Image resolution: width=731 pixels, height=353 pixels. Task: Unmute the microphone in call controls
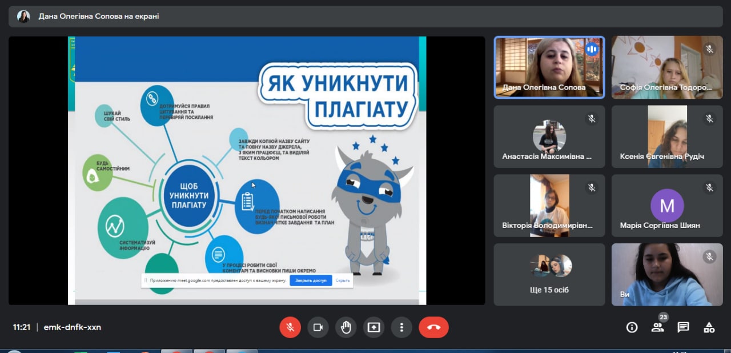290,327
